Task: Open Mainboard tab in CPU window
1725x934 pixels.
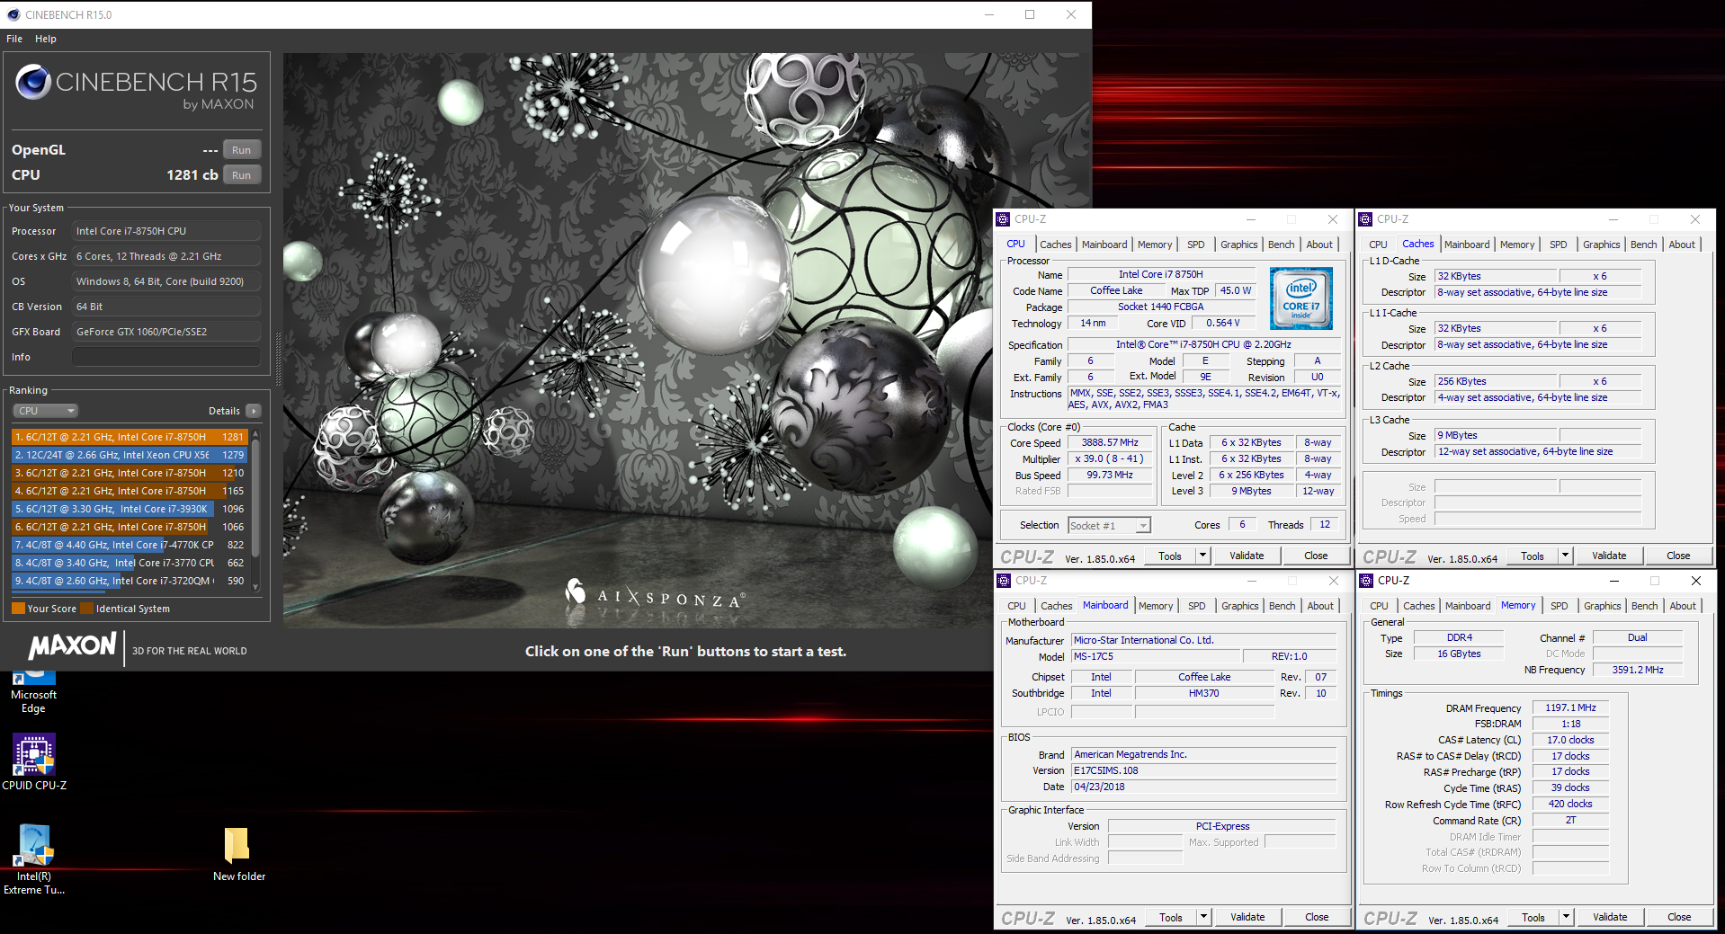Action: [x=1104, y=245]
